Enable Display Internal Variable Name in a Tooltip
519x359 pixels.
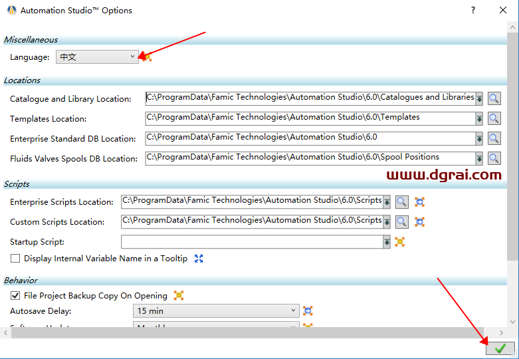(15, 259)
